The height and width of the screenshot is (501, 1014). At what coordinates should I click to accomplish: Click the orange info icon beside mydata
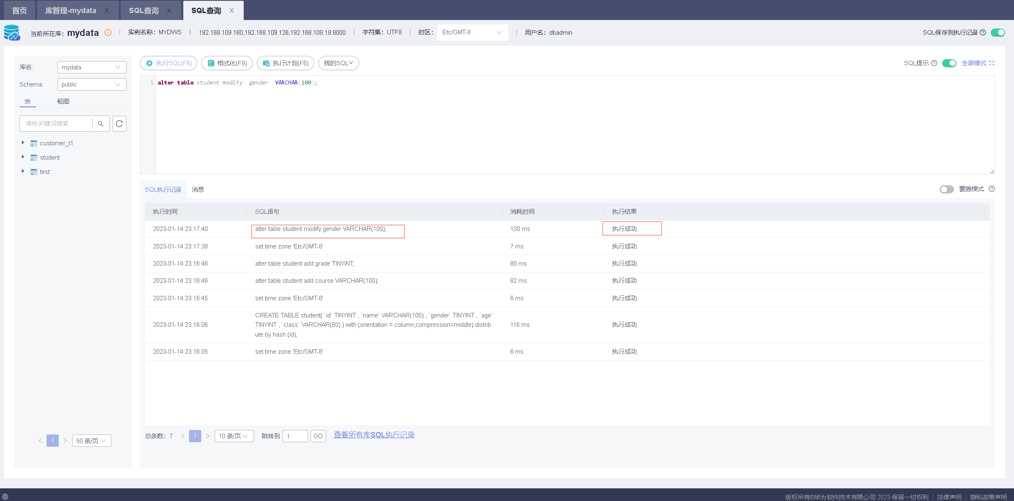point(108,33)
